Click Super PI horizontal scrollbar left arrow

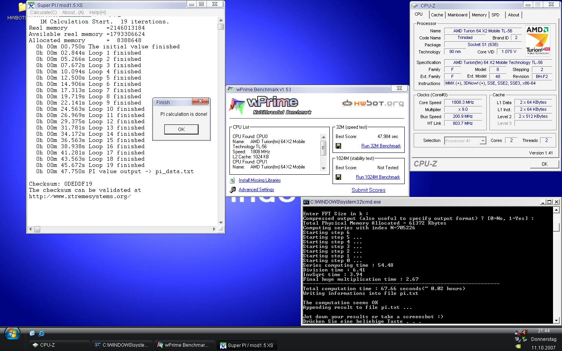[31, 229]
